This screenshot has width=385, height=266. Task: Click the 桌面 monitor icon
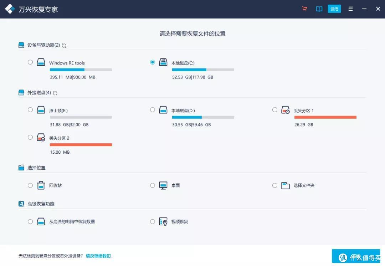(x=163, y=185)
